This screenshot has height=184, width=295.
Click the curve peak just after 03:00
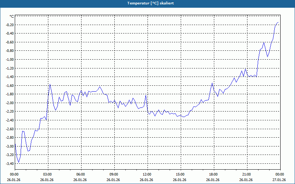50,84
